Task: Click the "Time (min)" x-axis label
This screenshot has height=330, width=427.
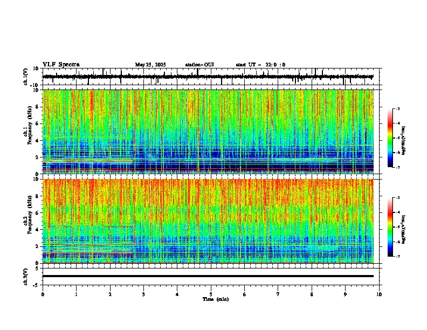Action: click(x=216, y=299)
